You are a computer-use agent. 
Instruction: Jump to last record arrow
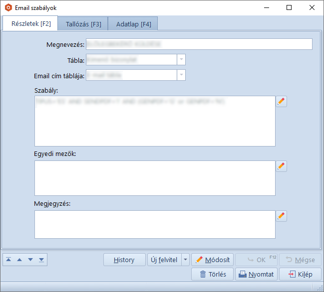pos(41,260)
